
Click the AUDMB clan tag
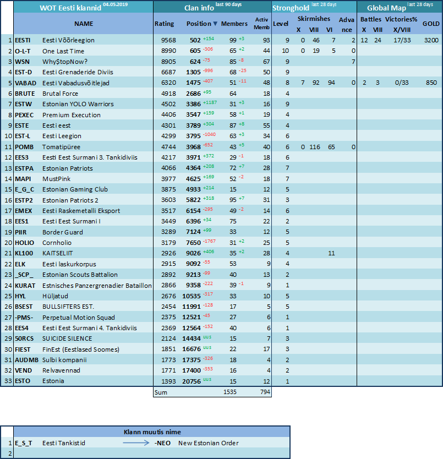click(26, 360)
